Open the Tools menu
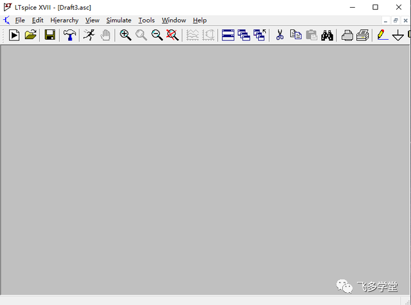This screenshot has height=305, width=411. [x=146, y=20]
